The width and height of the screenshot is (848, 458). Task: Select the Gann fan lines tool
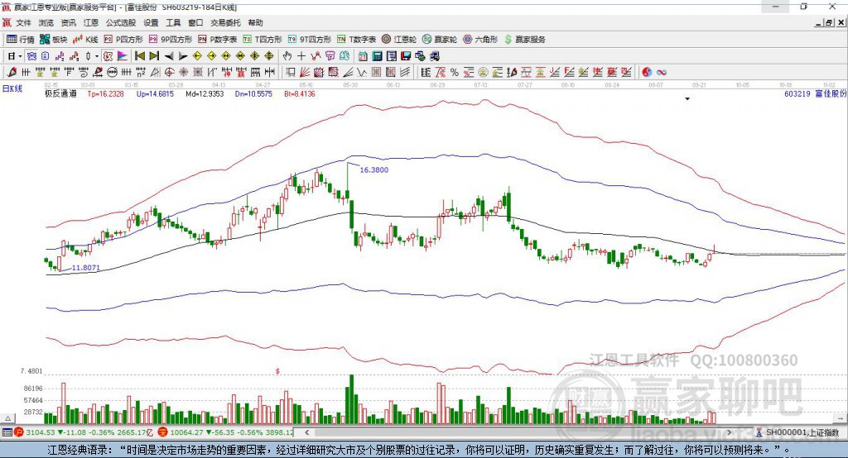tap(305, 73)
